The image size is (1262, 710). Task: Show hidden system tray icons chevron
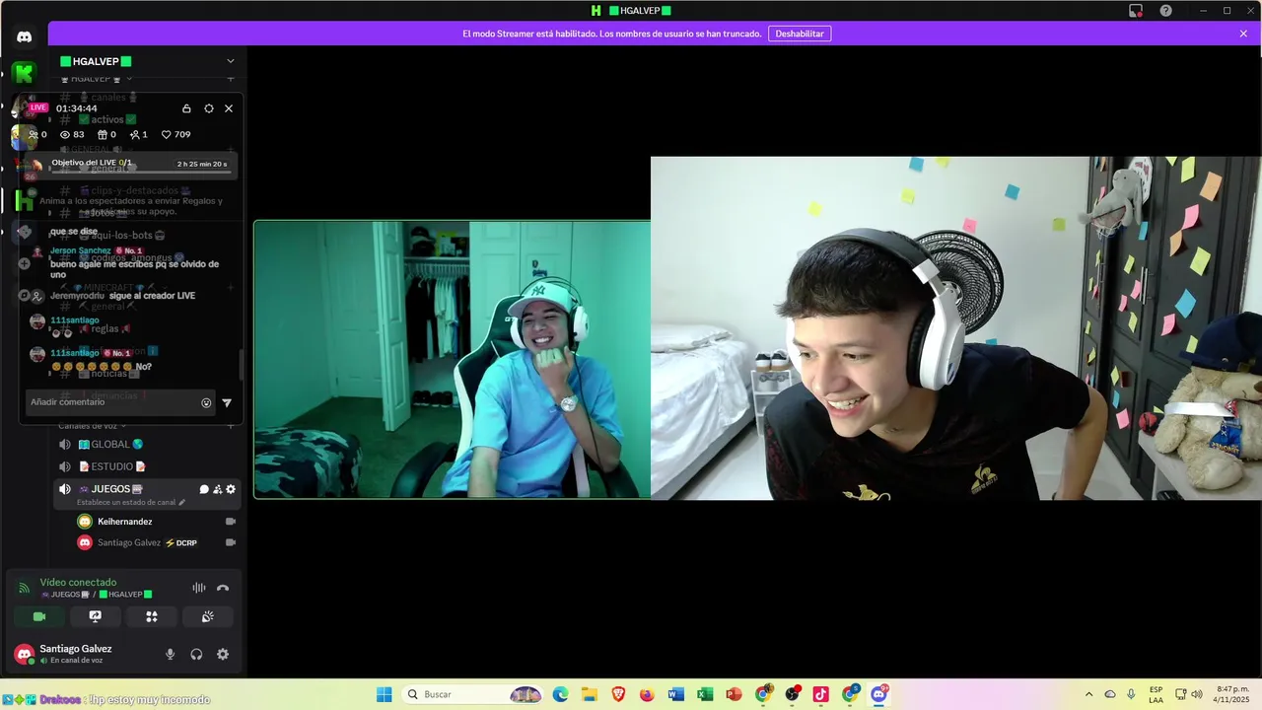(x=1088, y=694)
